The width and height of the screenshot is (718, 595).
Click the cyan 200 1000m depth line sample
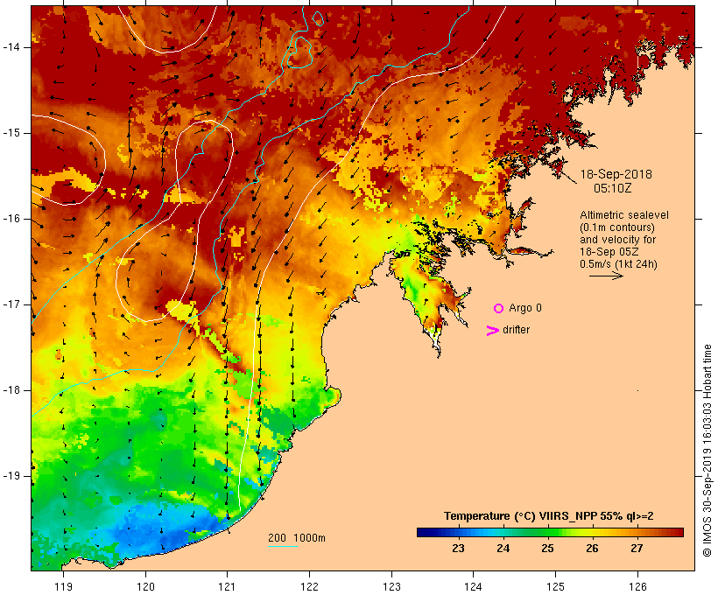(283, 546)
